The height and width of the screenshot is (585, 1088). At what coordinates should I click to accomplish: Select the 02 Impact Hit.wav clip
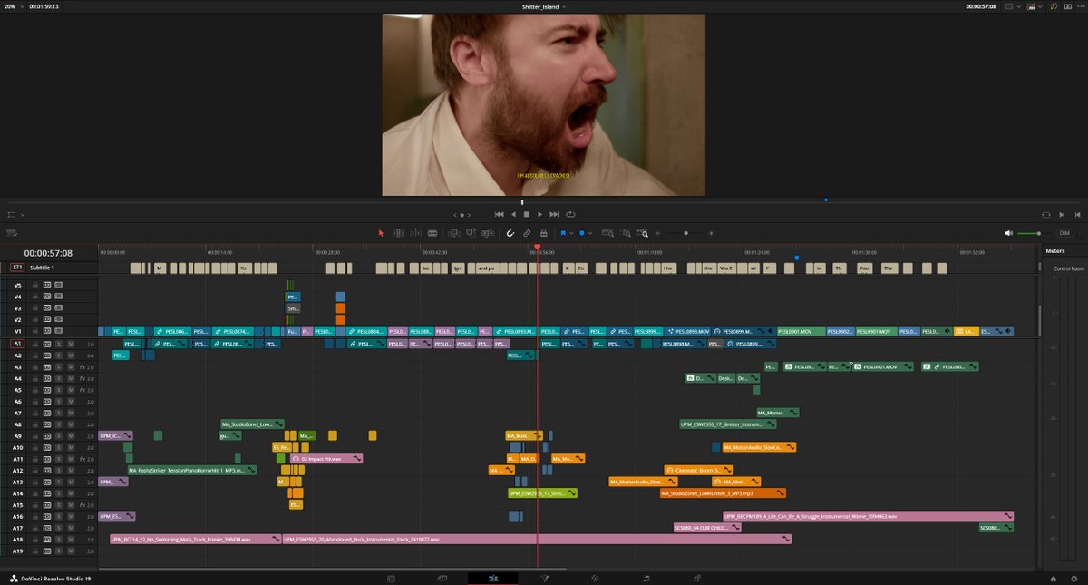[326, 459]
